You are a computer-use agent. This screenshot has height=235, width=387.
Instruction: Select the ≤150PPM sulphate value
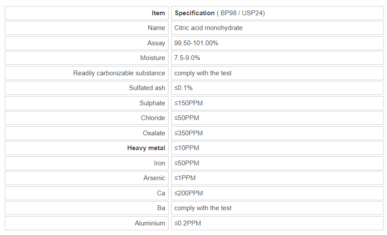click(189, 103)
